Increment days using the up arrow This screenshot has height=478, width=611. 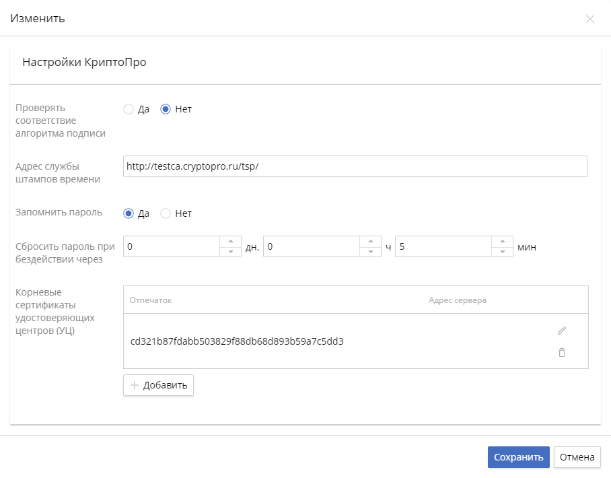[x=229, y=241]
